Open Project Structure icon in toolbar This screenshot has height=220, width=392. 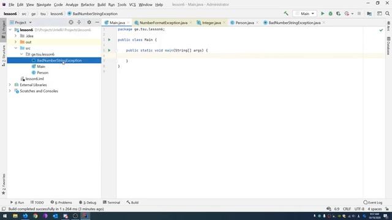pyautogui.click(x=369, y=13)
